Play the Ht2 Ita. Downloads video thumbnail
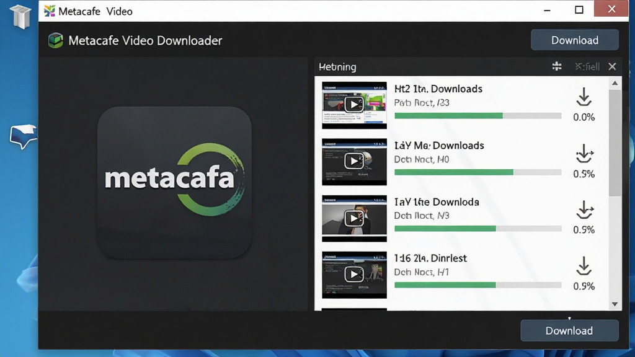 [354, 105]
